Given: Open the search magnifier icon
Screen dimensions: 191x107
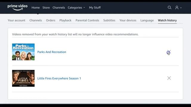Looking at the screenshot, I should [x=170, y=7].
